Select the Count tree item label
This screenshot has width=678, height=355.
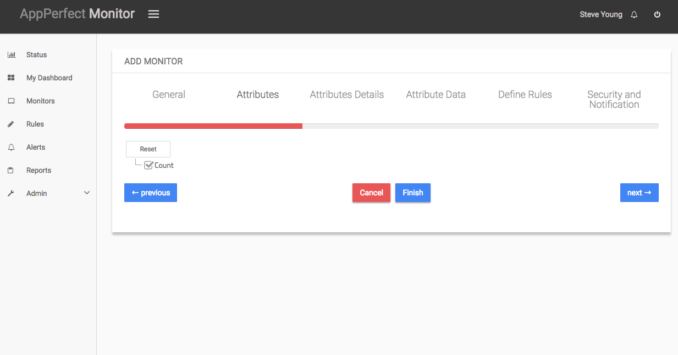point(164,165)
